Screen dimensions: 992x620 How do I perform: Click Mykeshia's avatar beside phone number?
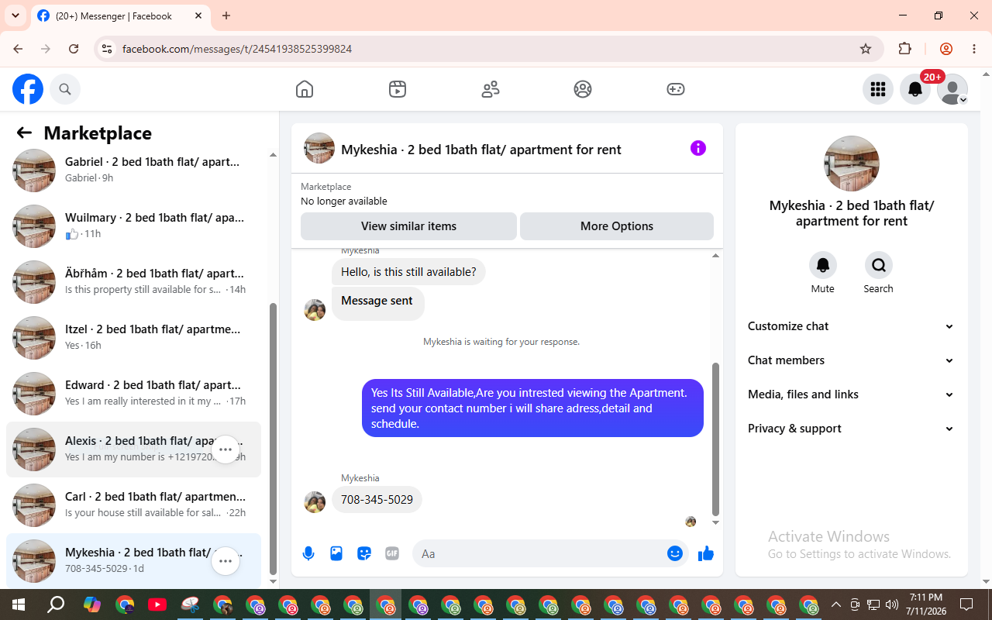[x=315, y=502]
